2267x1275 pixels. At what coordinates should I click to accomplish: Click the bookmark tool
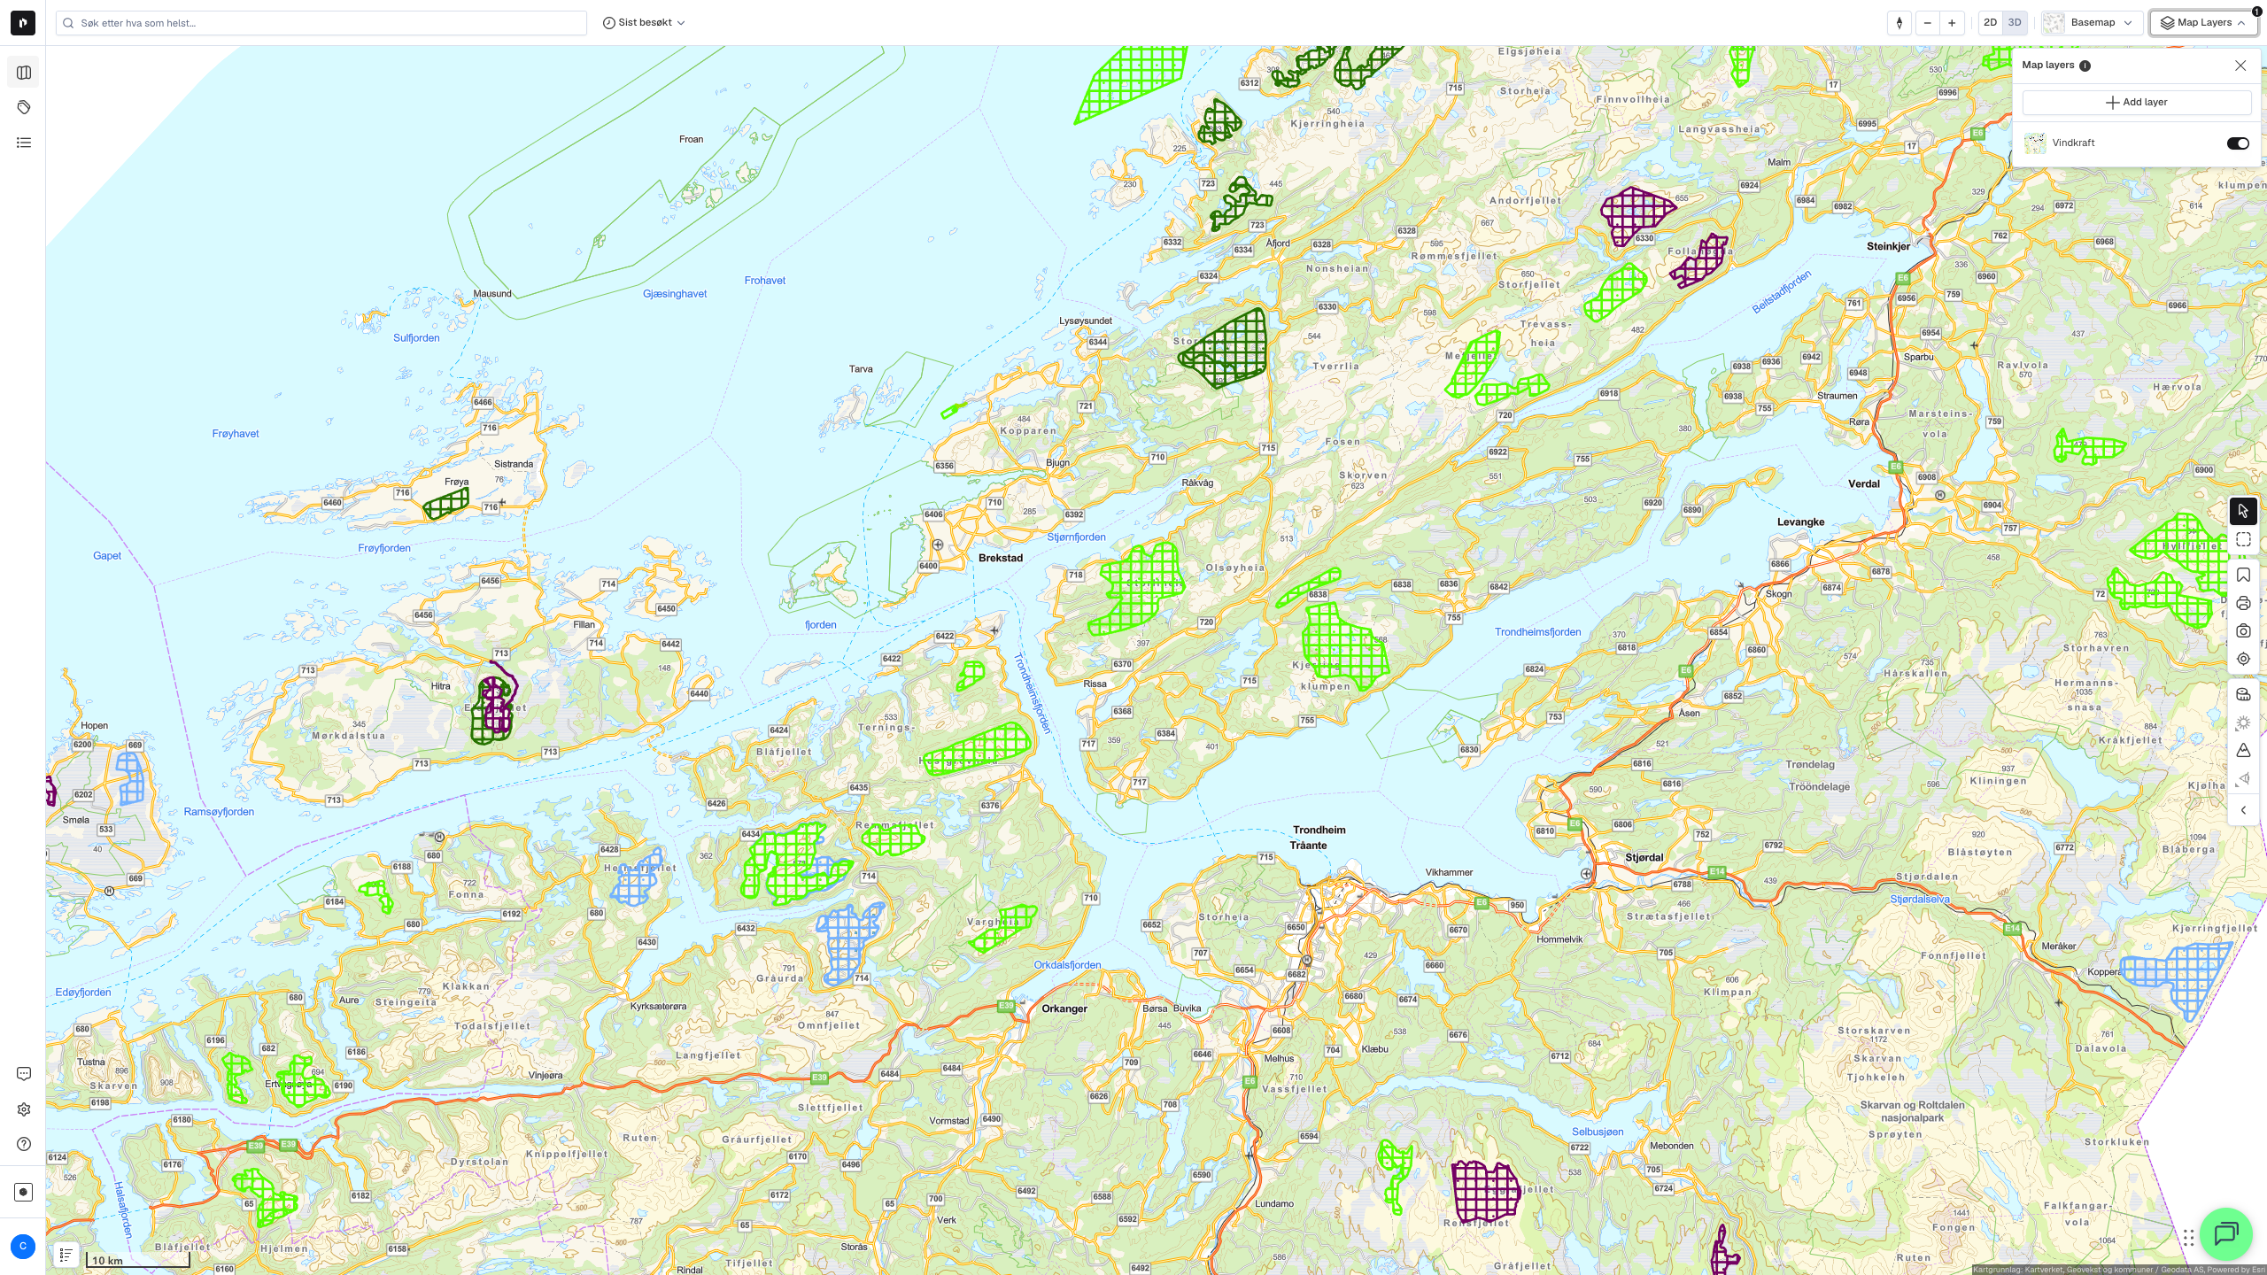pos(2243,576)
